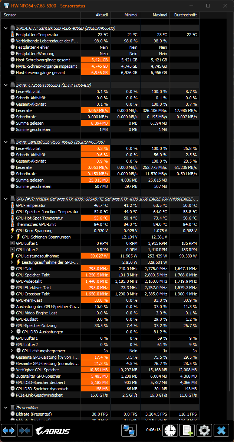Click the clock reset-timer icon
This screenshot has height=442, width=234.
[169, 430]
